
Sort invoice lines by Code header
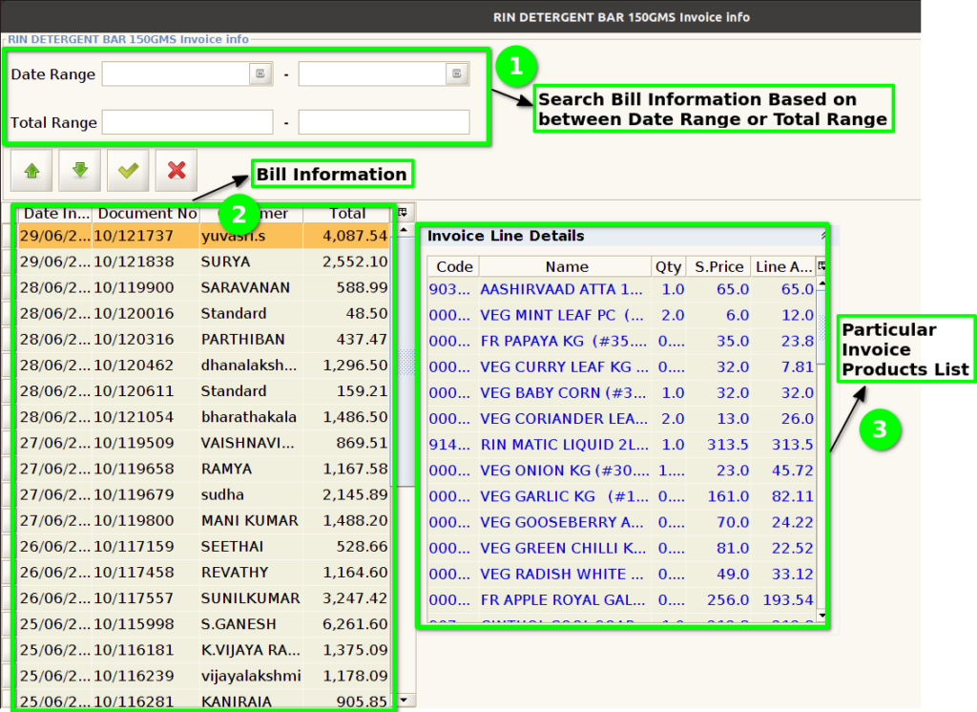coord(453,266)
